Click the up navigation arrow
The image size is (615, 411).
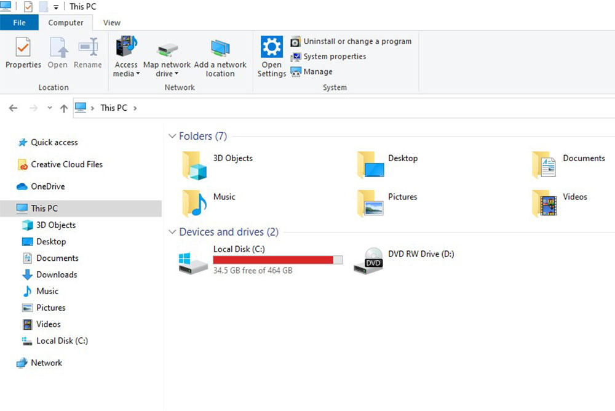64,108
